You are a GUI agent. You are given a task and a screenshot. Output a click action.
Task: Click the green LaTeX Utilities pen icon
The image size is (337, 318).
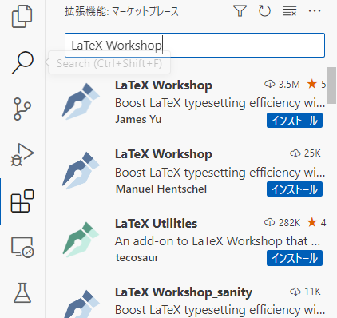81,240
